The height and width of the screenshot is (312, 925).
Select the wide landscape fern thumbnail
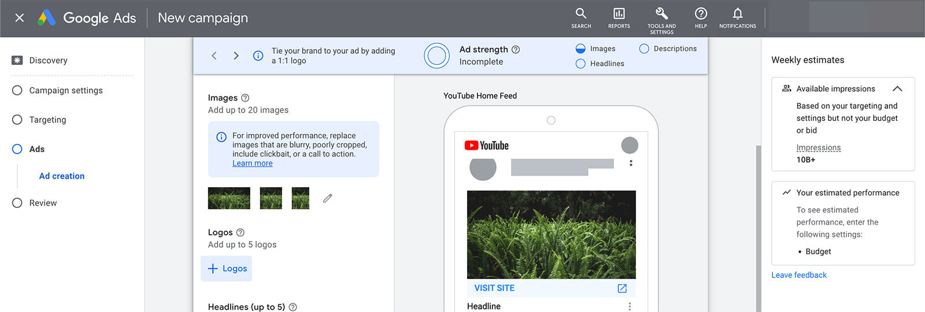[229, 198]
